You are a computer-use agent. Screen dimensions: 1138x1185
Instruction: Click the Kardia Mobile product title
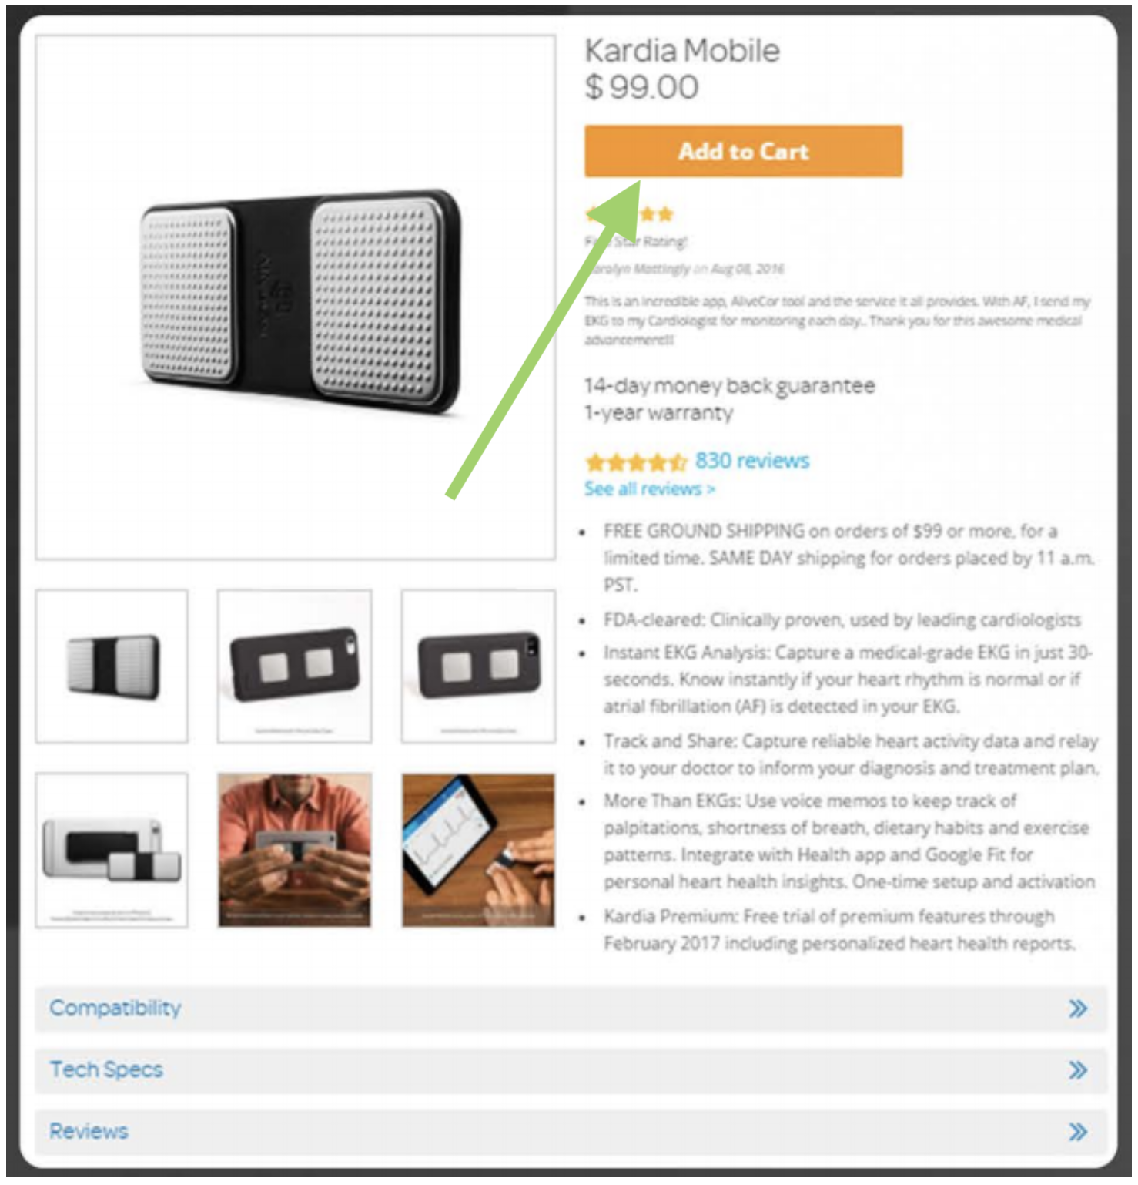pyautogui.click(x=682, y=51)
